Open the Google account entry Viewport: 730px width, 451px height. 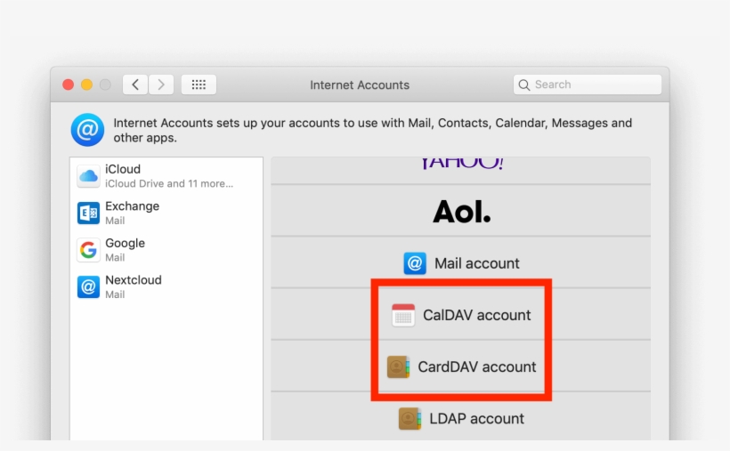tap(166, 250)
